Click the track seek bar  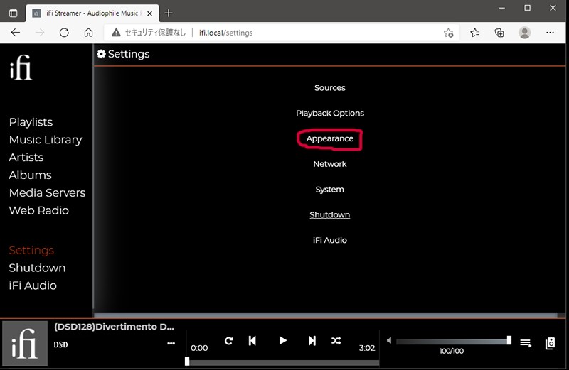click(x=283, y=361)
